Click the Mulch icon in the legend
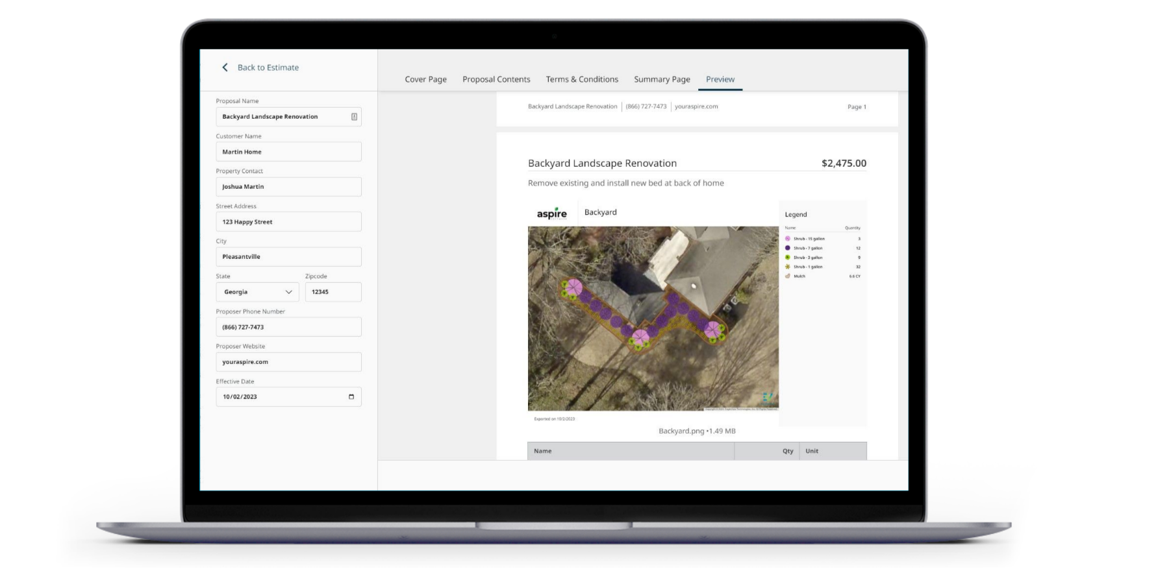 click(788, 276)
